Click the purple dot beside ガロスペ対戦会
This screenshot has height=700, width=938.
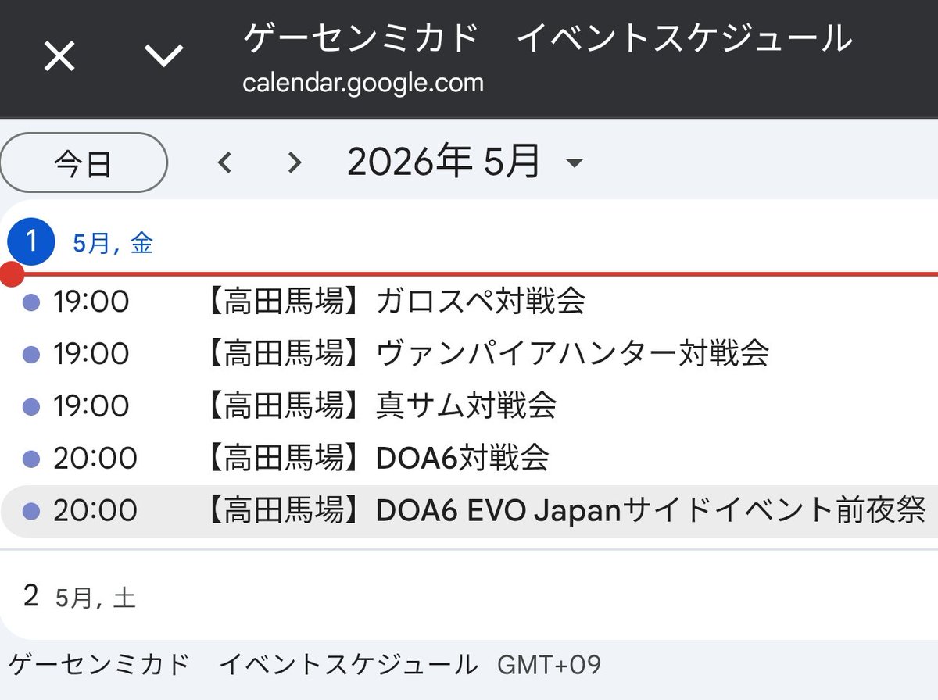[x=30, y=301]
